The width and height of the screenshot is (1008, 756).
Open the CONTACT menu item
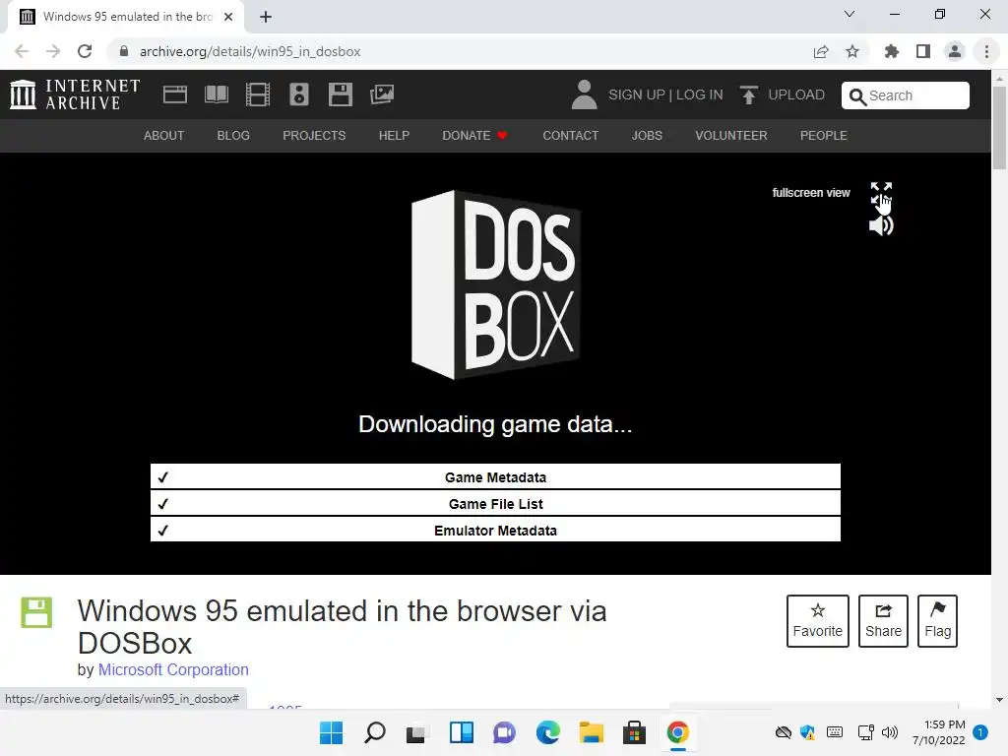pyautogui.click(x=570, y=136)
